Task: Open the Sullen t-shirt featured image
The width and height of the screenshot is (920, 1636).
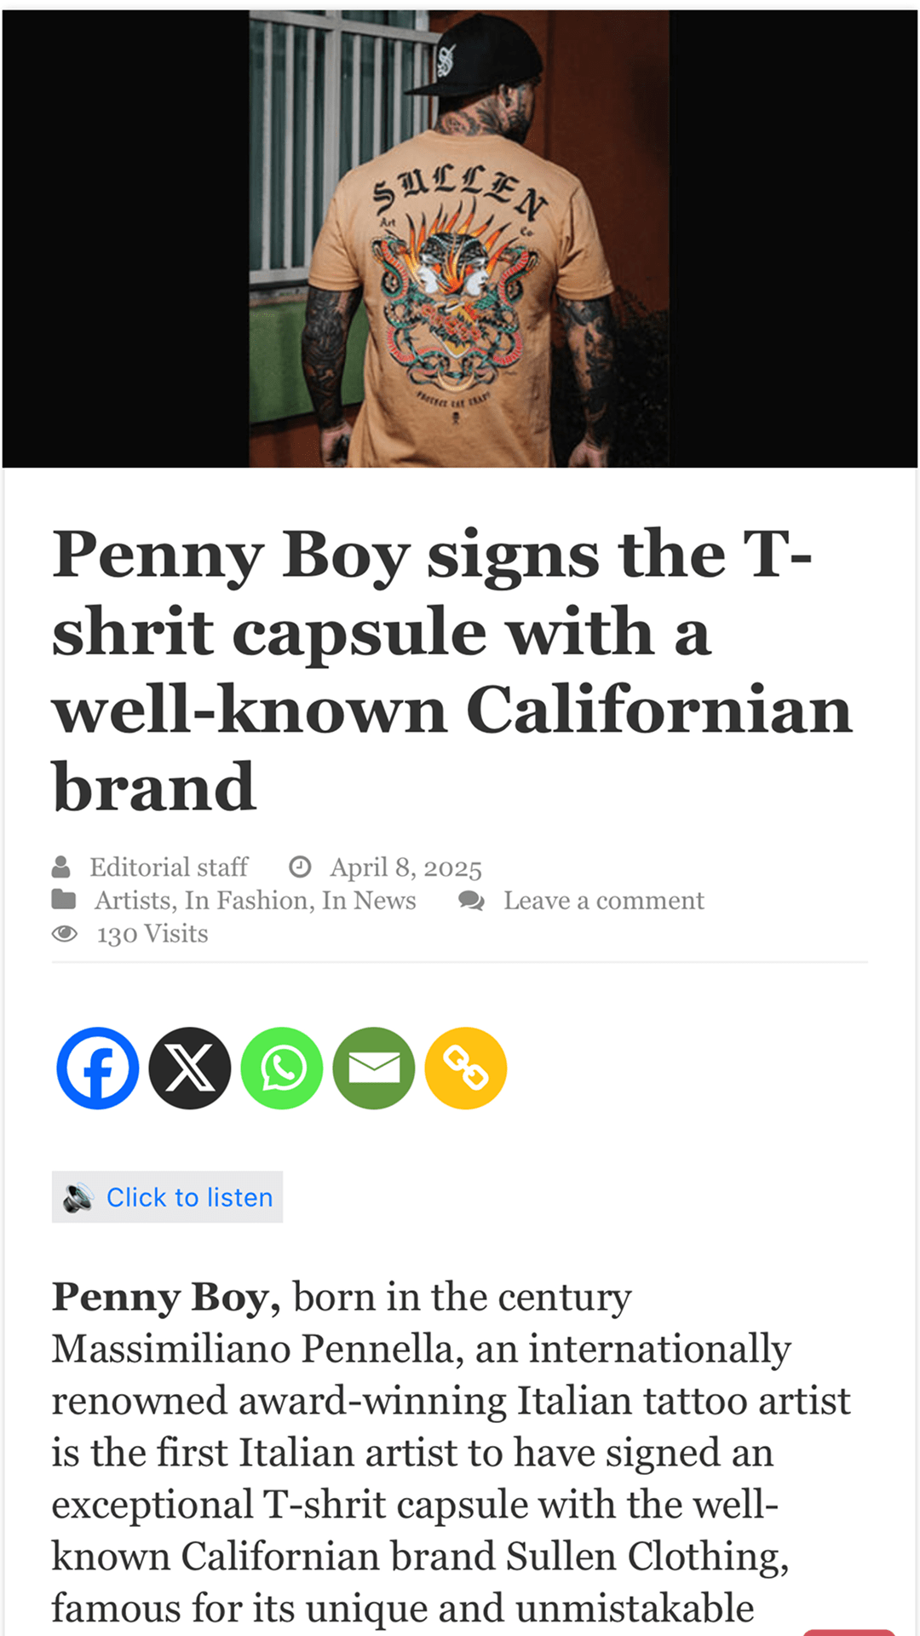Action: 459,239
